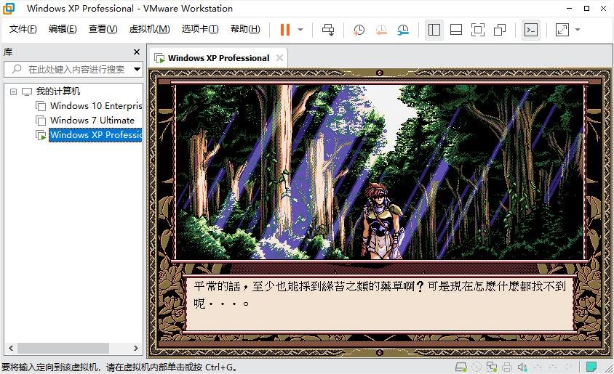Click the CD/DVD drive status icon
This screenshot has height=374, width=614.
(x=477, y=367)
